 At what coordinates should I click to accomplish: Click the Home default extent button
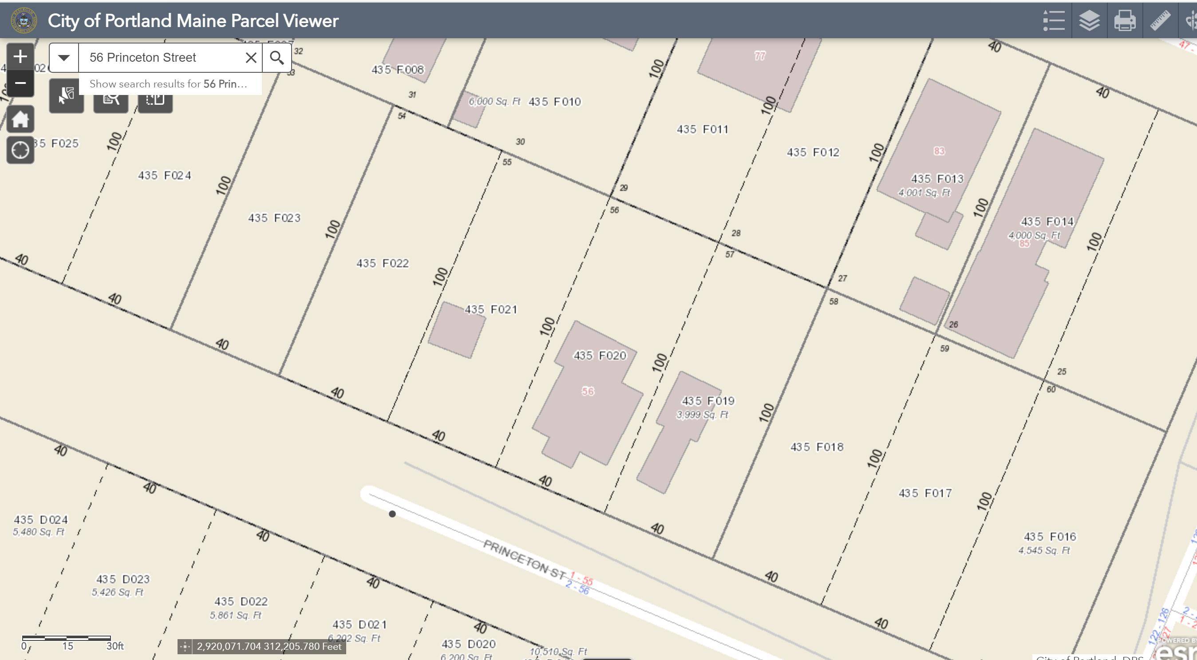[20, 119]
